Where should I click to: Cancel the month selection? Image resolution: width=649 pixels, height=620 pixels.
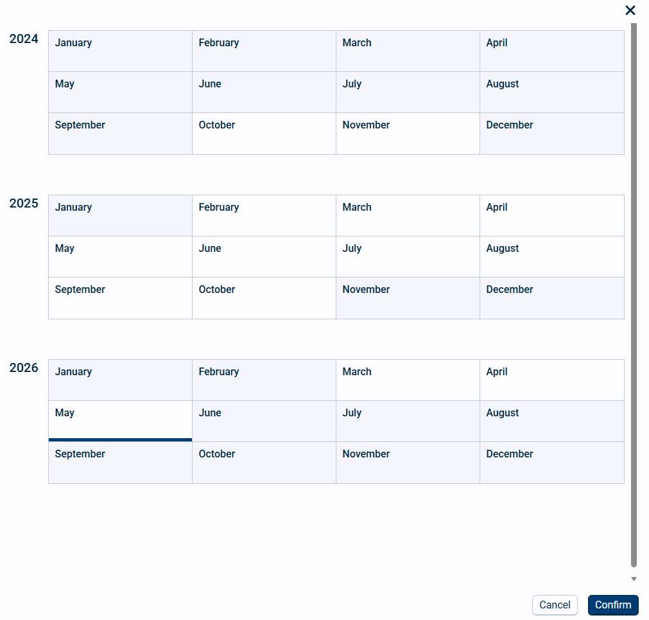(x=555, y=605)
